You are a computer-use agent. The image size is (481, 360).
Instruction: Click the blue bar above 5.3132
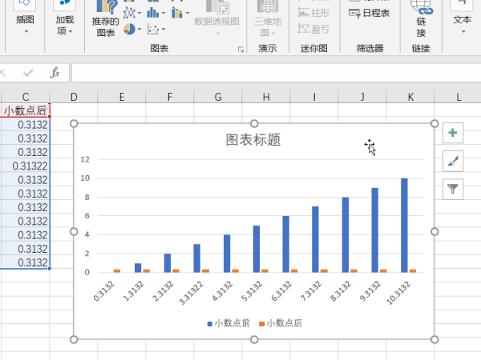click(257, 249)
